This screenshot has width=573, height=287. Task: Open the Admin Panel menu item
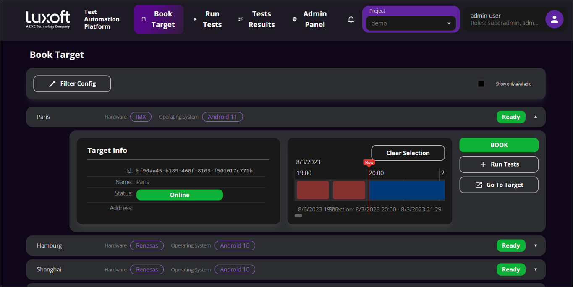(x=315, y=19)
